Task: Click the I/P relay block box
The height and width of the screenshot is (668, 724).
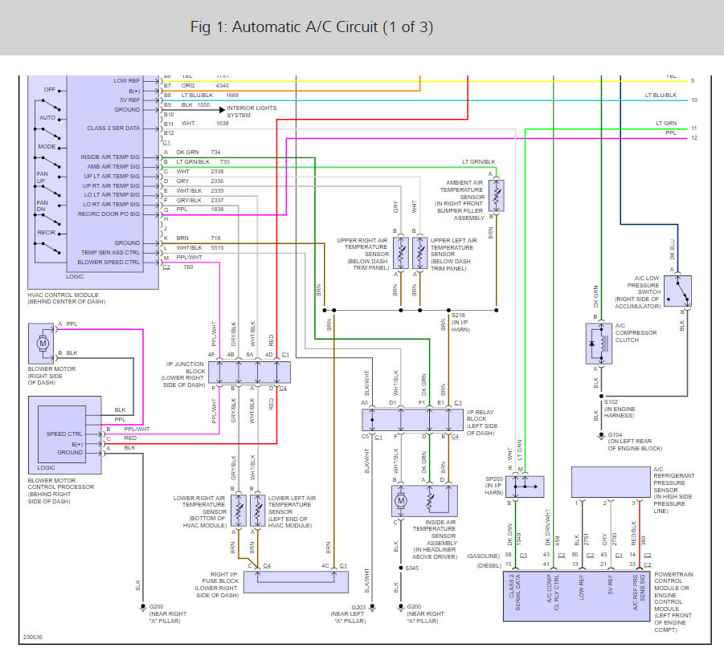Action: point(413,420)
